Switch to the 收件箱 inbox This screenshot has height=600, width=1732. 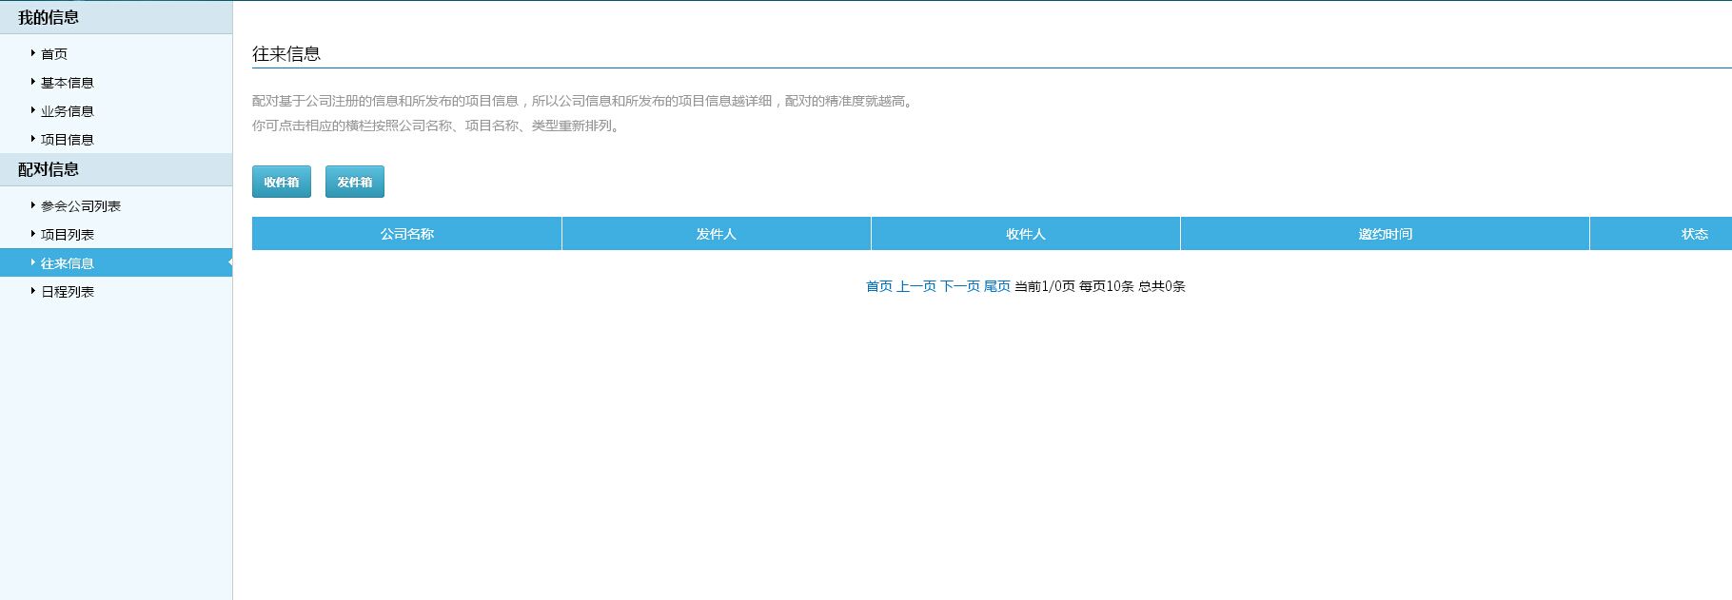[x=282, y=182]
